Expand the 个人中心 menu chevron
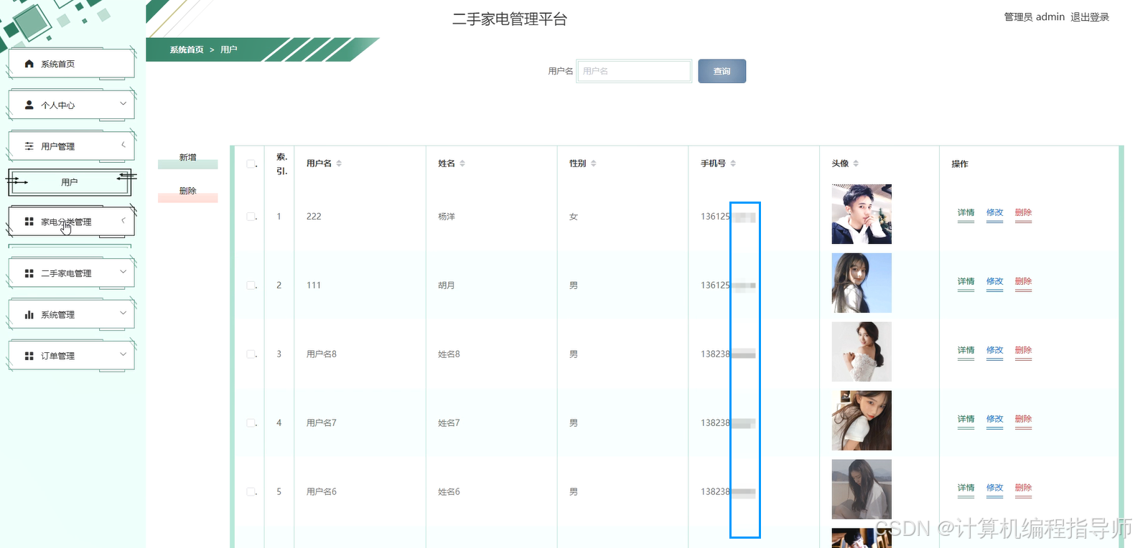Viewport: 1135px width, 548px height. coord(123,104)
